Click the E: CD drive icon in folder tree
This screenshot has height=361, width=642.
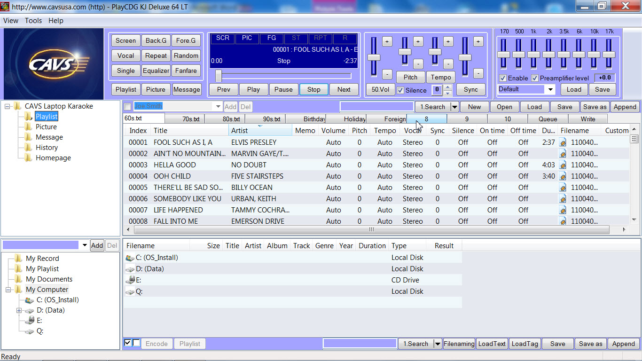(29, 321)
